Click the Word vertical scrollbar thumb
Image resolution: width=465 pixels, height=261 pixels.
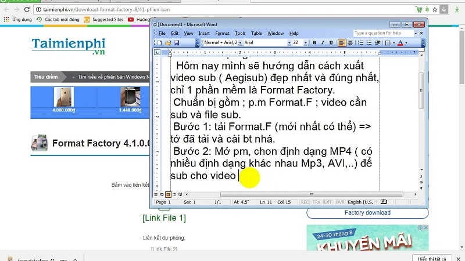(421, 90)
